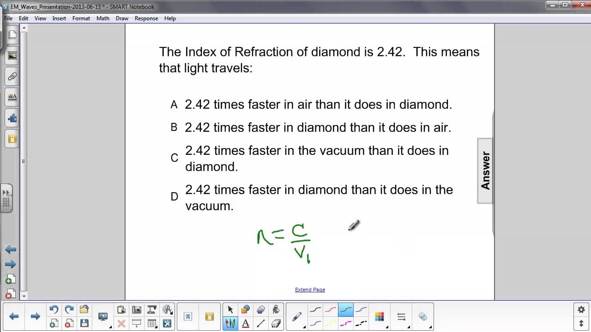Open the Attachments paperclip tab
This screenshot has width=591, height=332.
(12, 77)
